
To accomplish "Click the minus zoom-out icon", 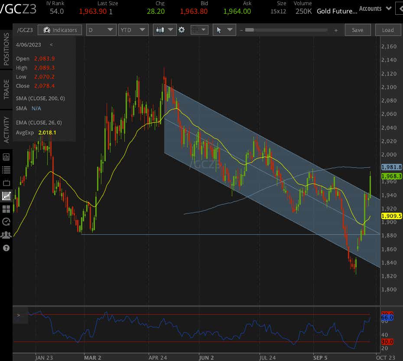I will pyautogui.click(x=241, y=30).
